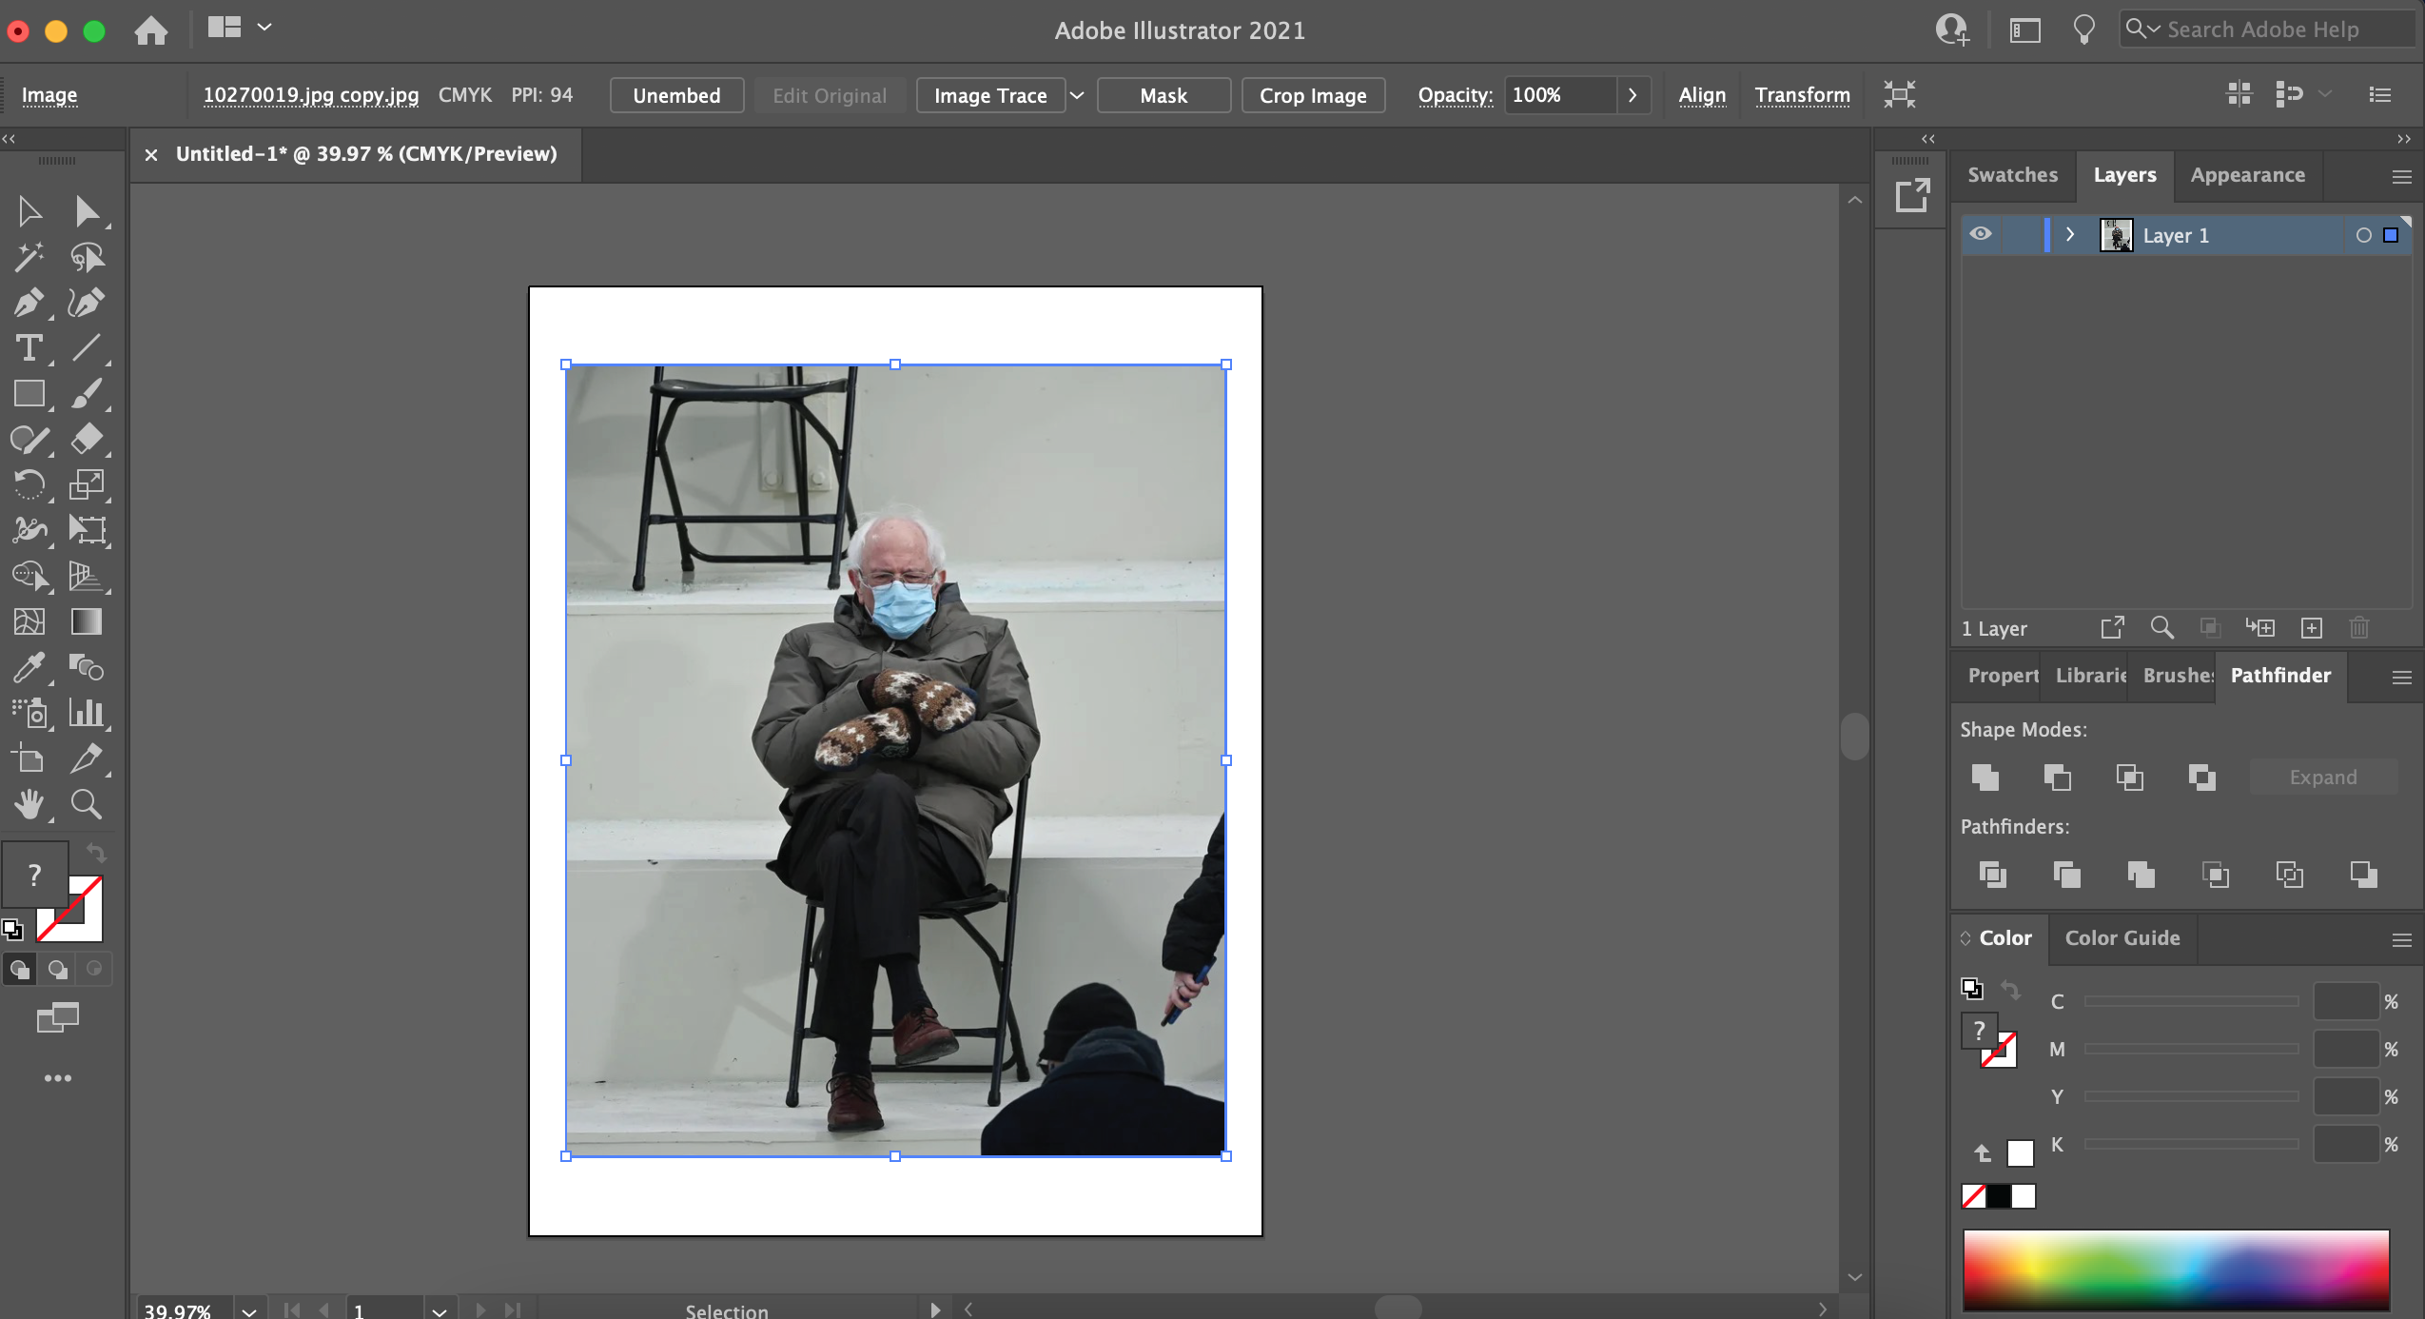Select the Blend tool

87,667
